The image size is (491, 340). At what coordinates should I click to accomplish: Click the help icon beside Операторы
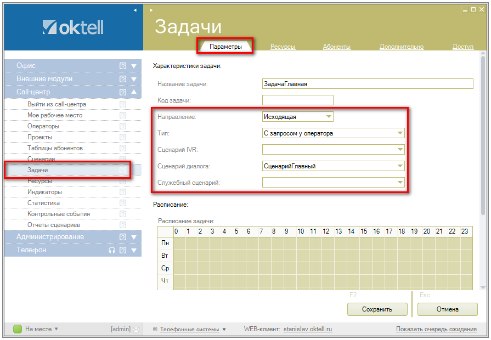pos(123,126)
